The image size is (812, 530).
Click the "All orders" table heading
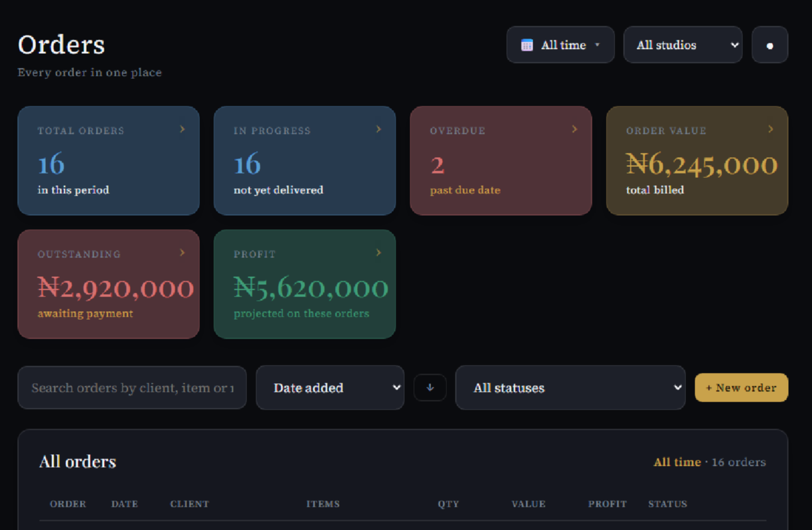[x=78, y=462]
